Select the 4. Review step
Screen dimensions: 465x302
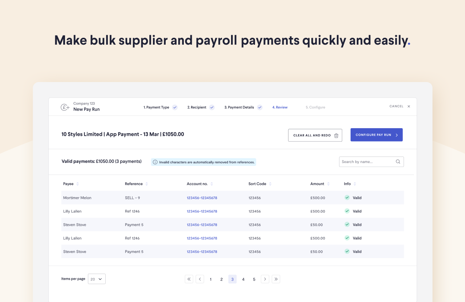(280, 107)
